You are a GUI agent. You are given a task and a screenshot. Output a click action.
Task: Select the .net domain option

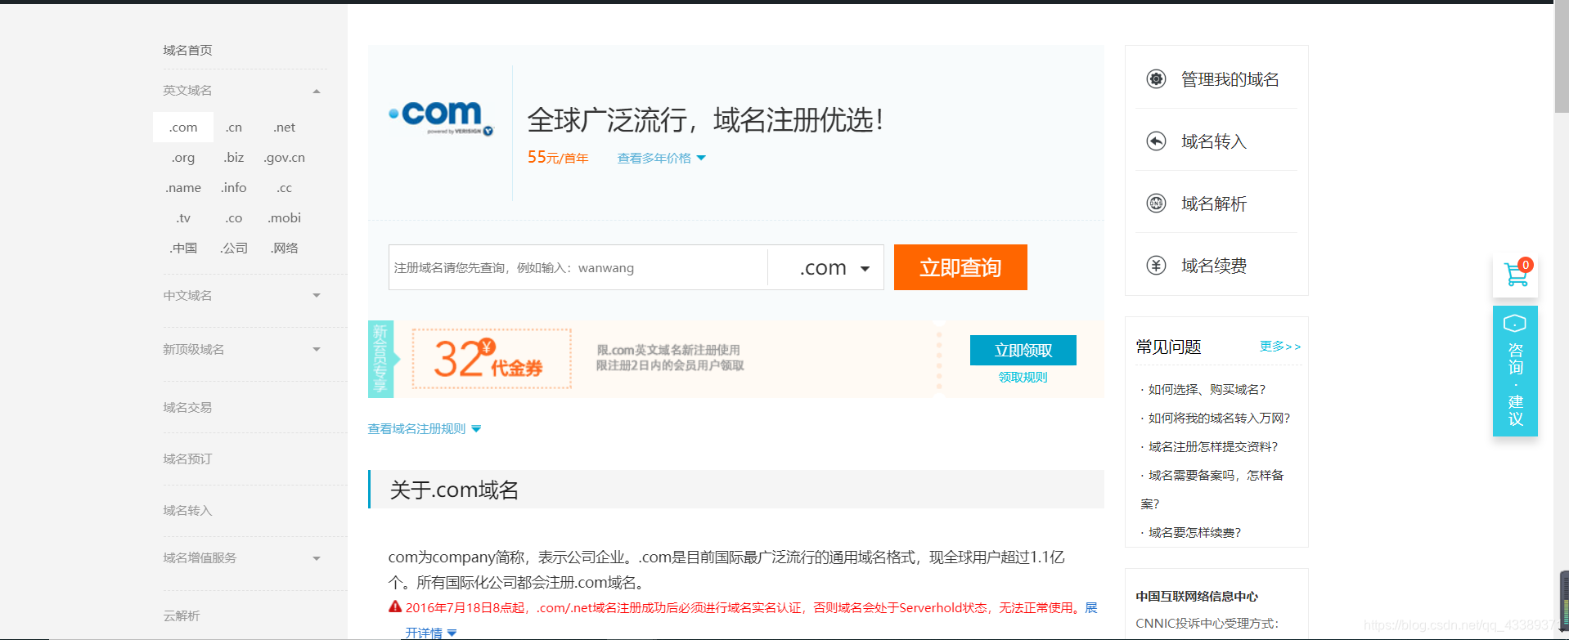click(285, 128)
